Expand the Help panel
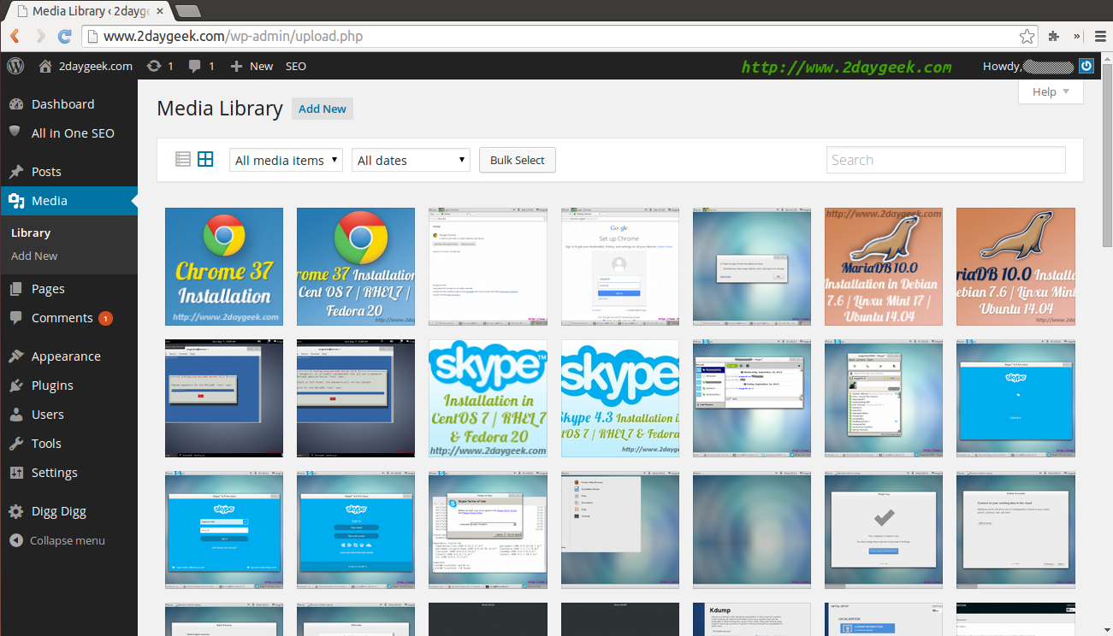Screen dimensions: 1113x636 pos(1051,91)
